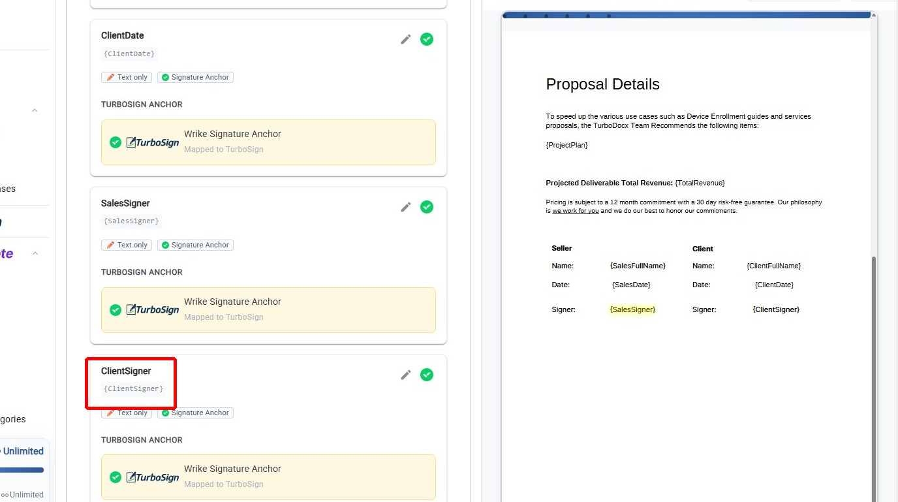898x502 pixels.
Task: Toggle the Signature Anchor chip for ClientDate
Action: click(x=195, y=77)
